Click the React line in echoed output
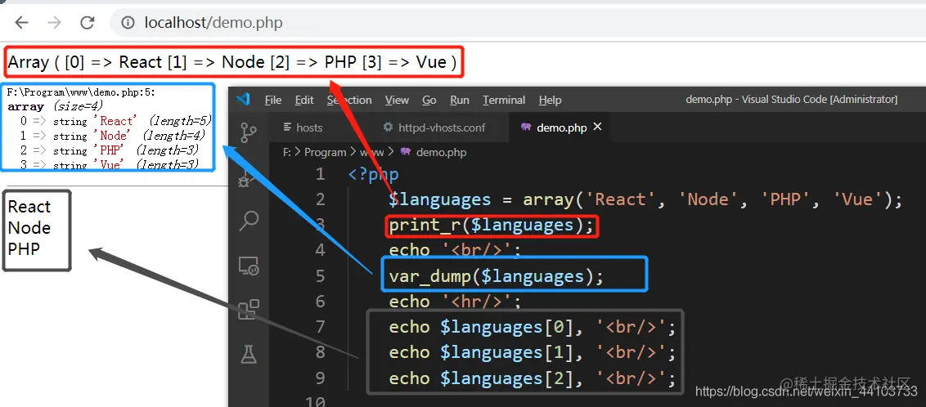The width and height of the screenshot is (926, 407). click(29, 207)
